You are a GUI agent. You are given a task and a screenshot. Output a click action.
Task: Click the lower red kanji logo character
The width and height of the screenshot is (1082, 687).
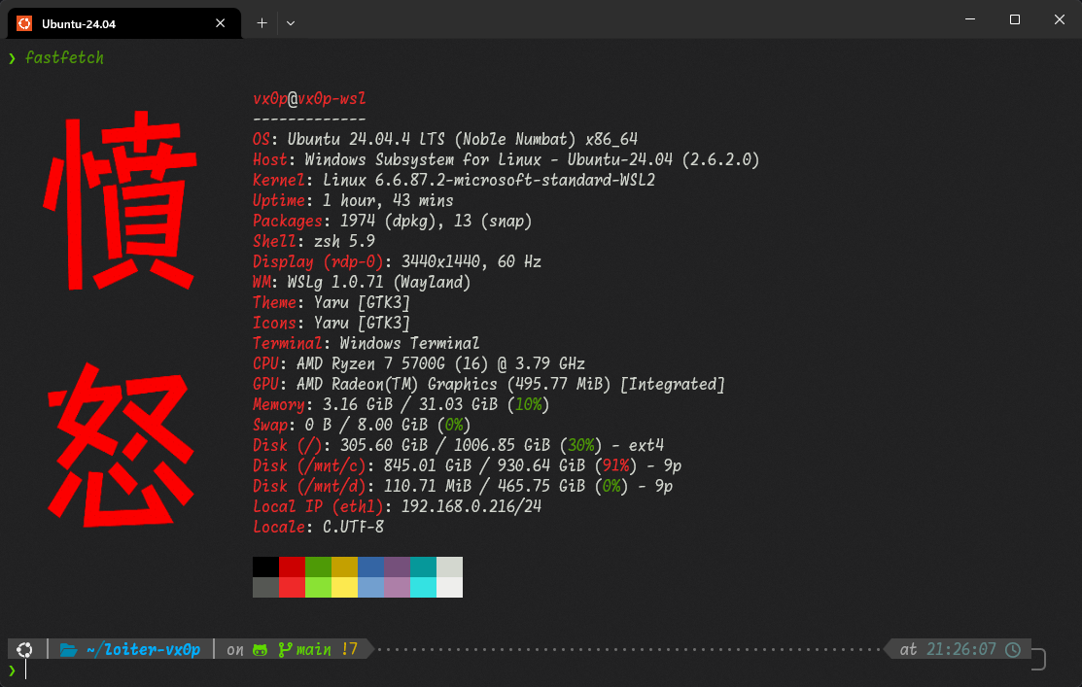(x=121, y=445)
